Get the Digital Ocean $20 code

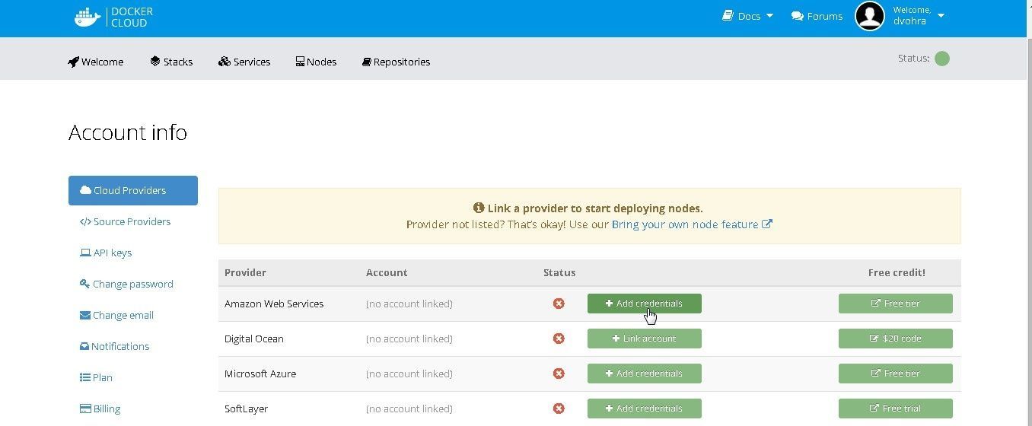[896, 339]
